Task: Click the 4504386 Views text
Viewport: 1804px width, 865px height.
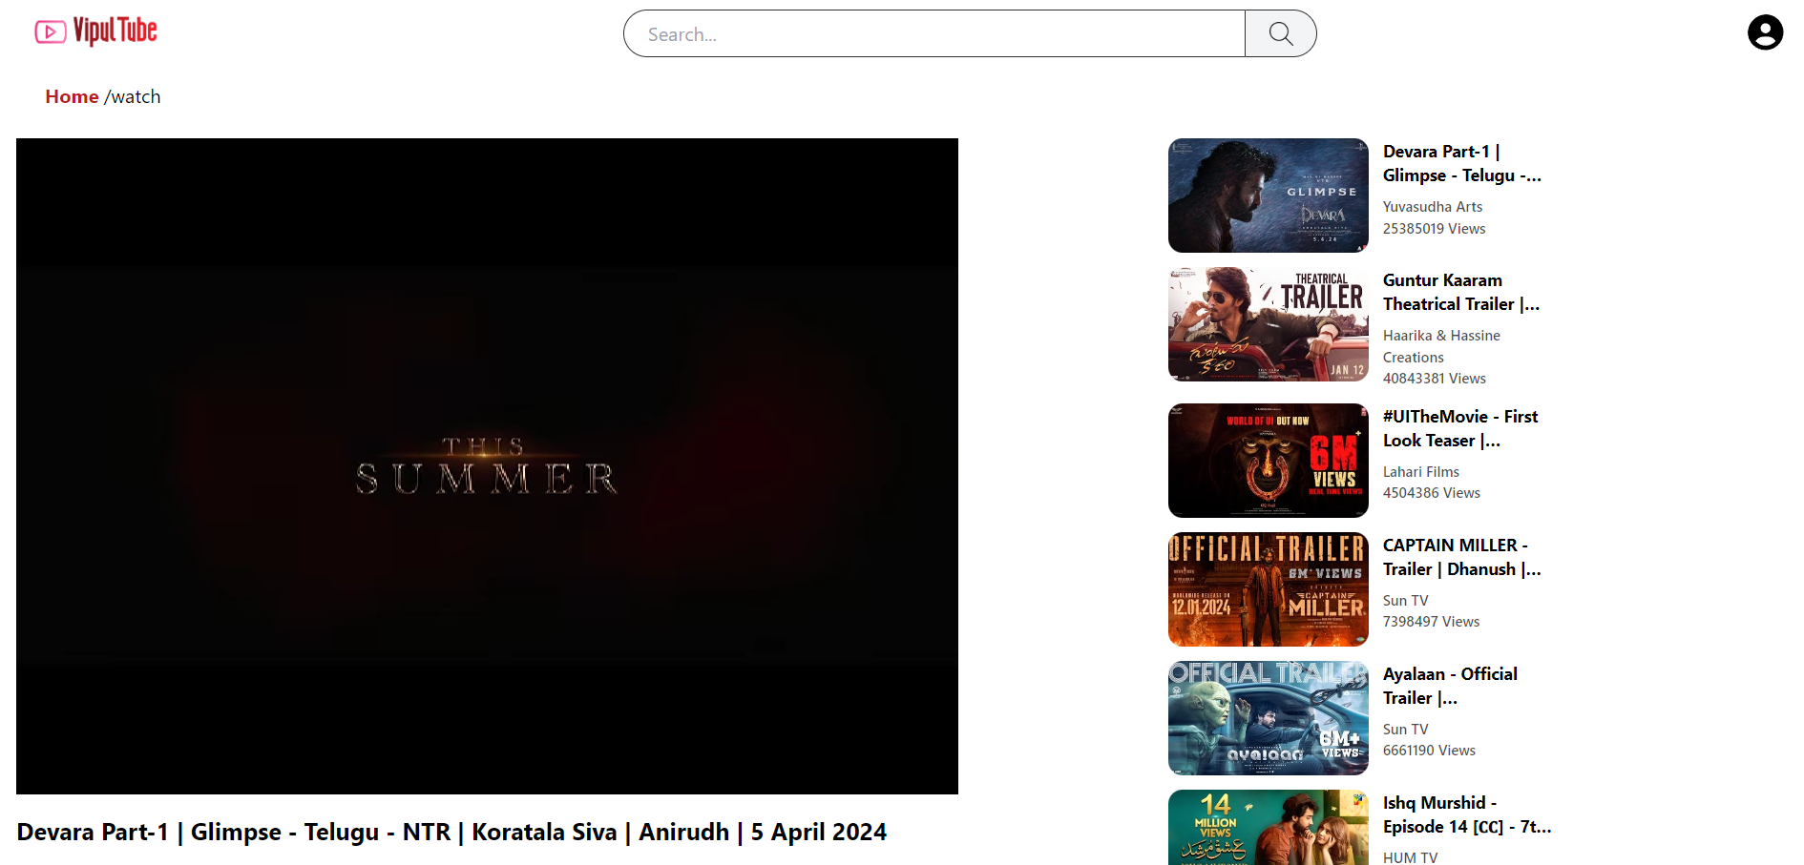Action: pos(1432,493)
